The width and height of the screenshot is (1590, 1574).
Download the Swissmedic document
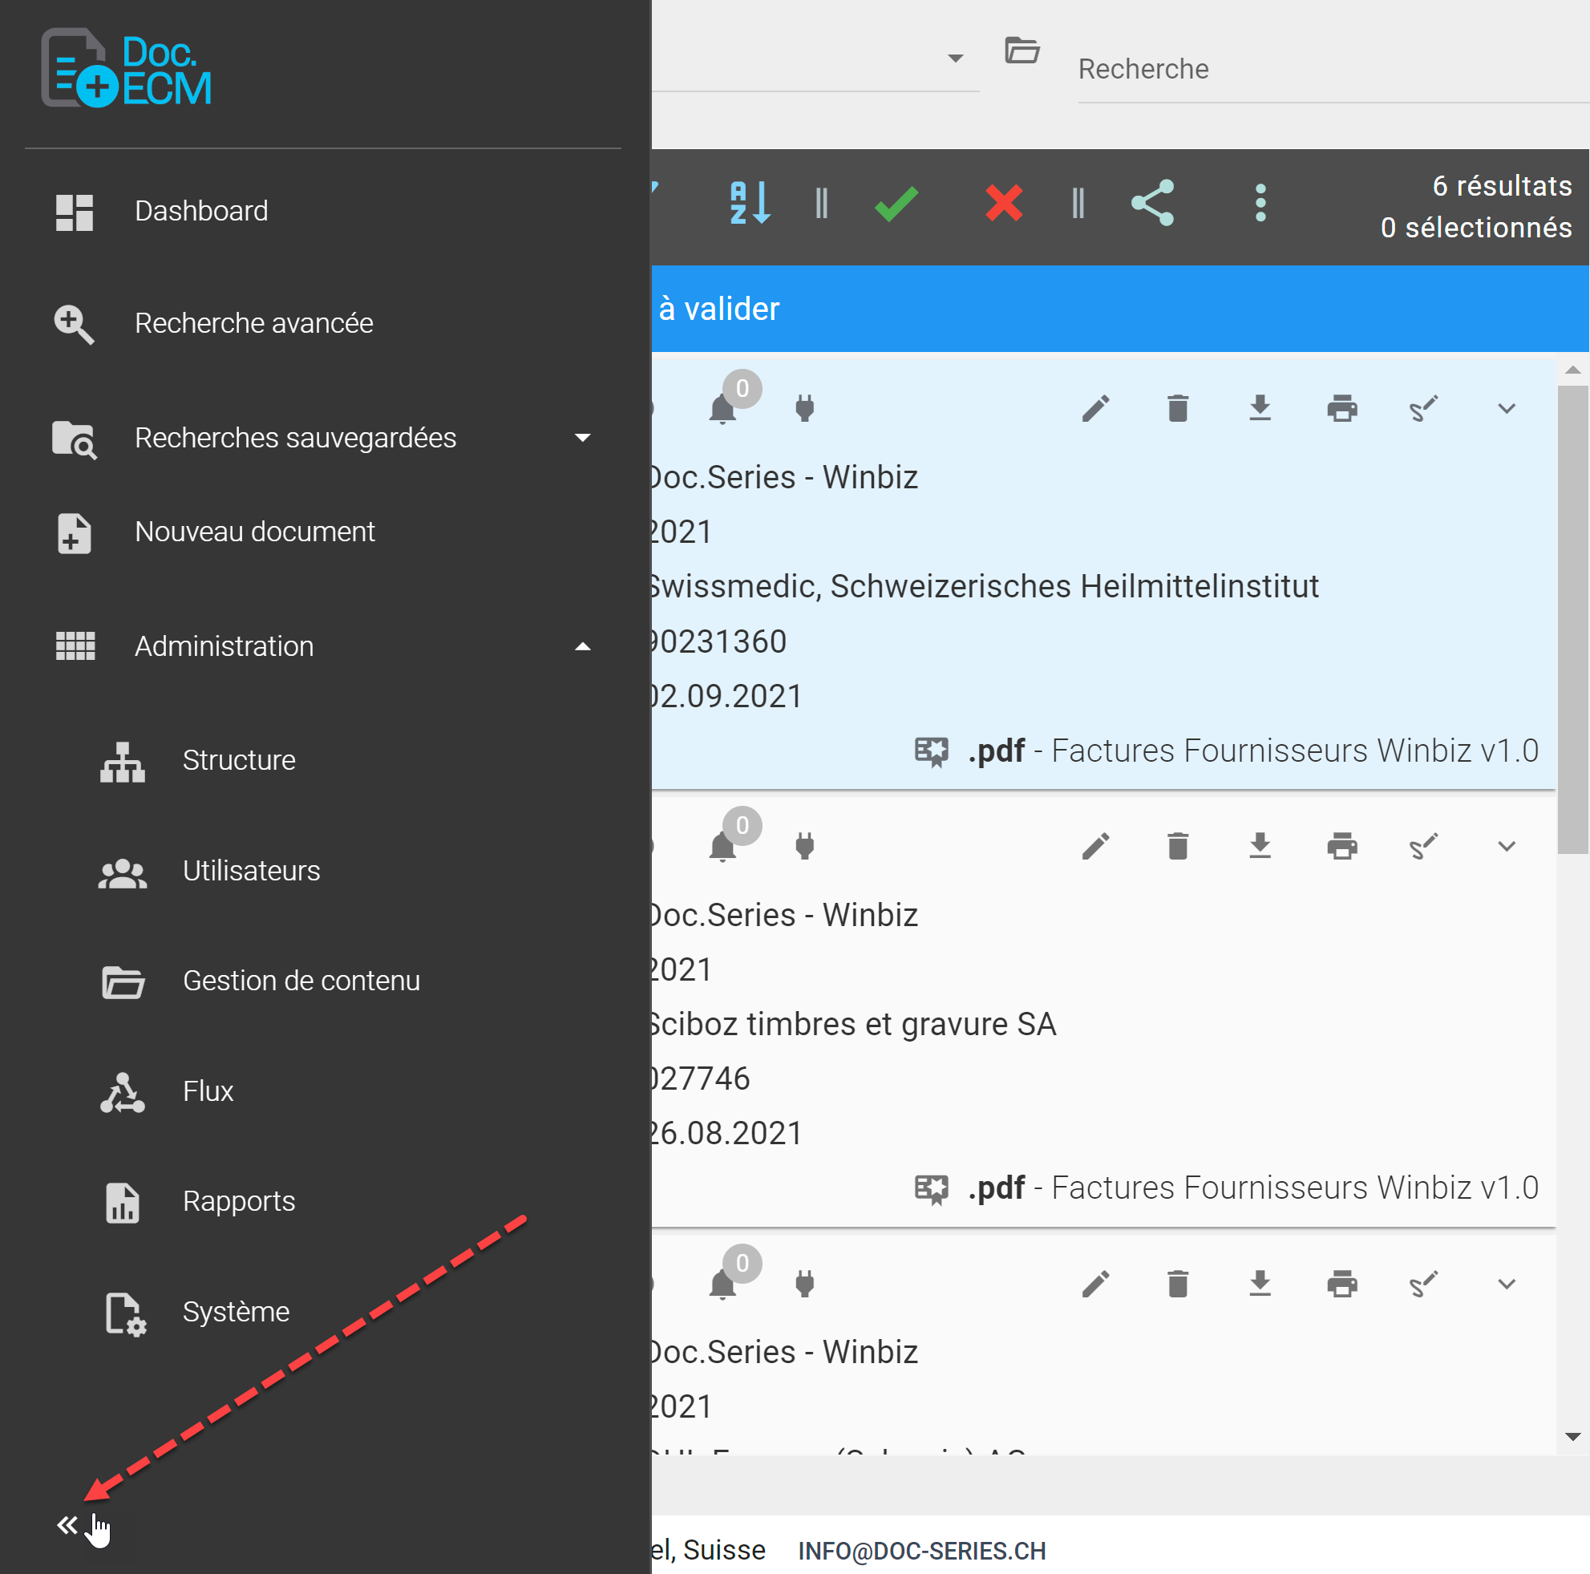(1260, 408)
